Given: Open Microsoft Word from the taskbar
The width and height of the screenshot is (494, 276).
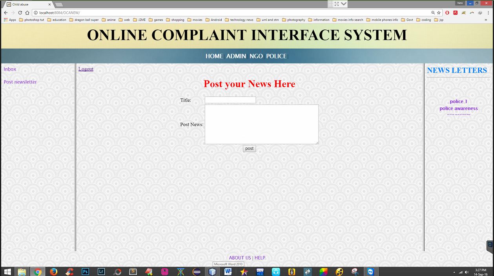Looking at the screenshot, I should click(228, 271).
